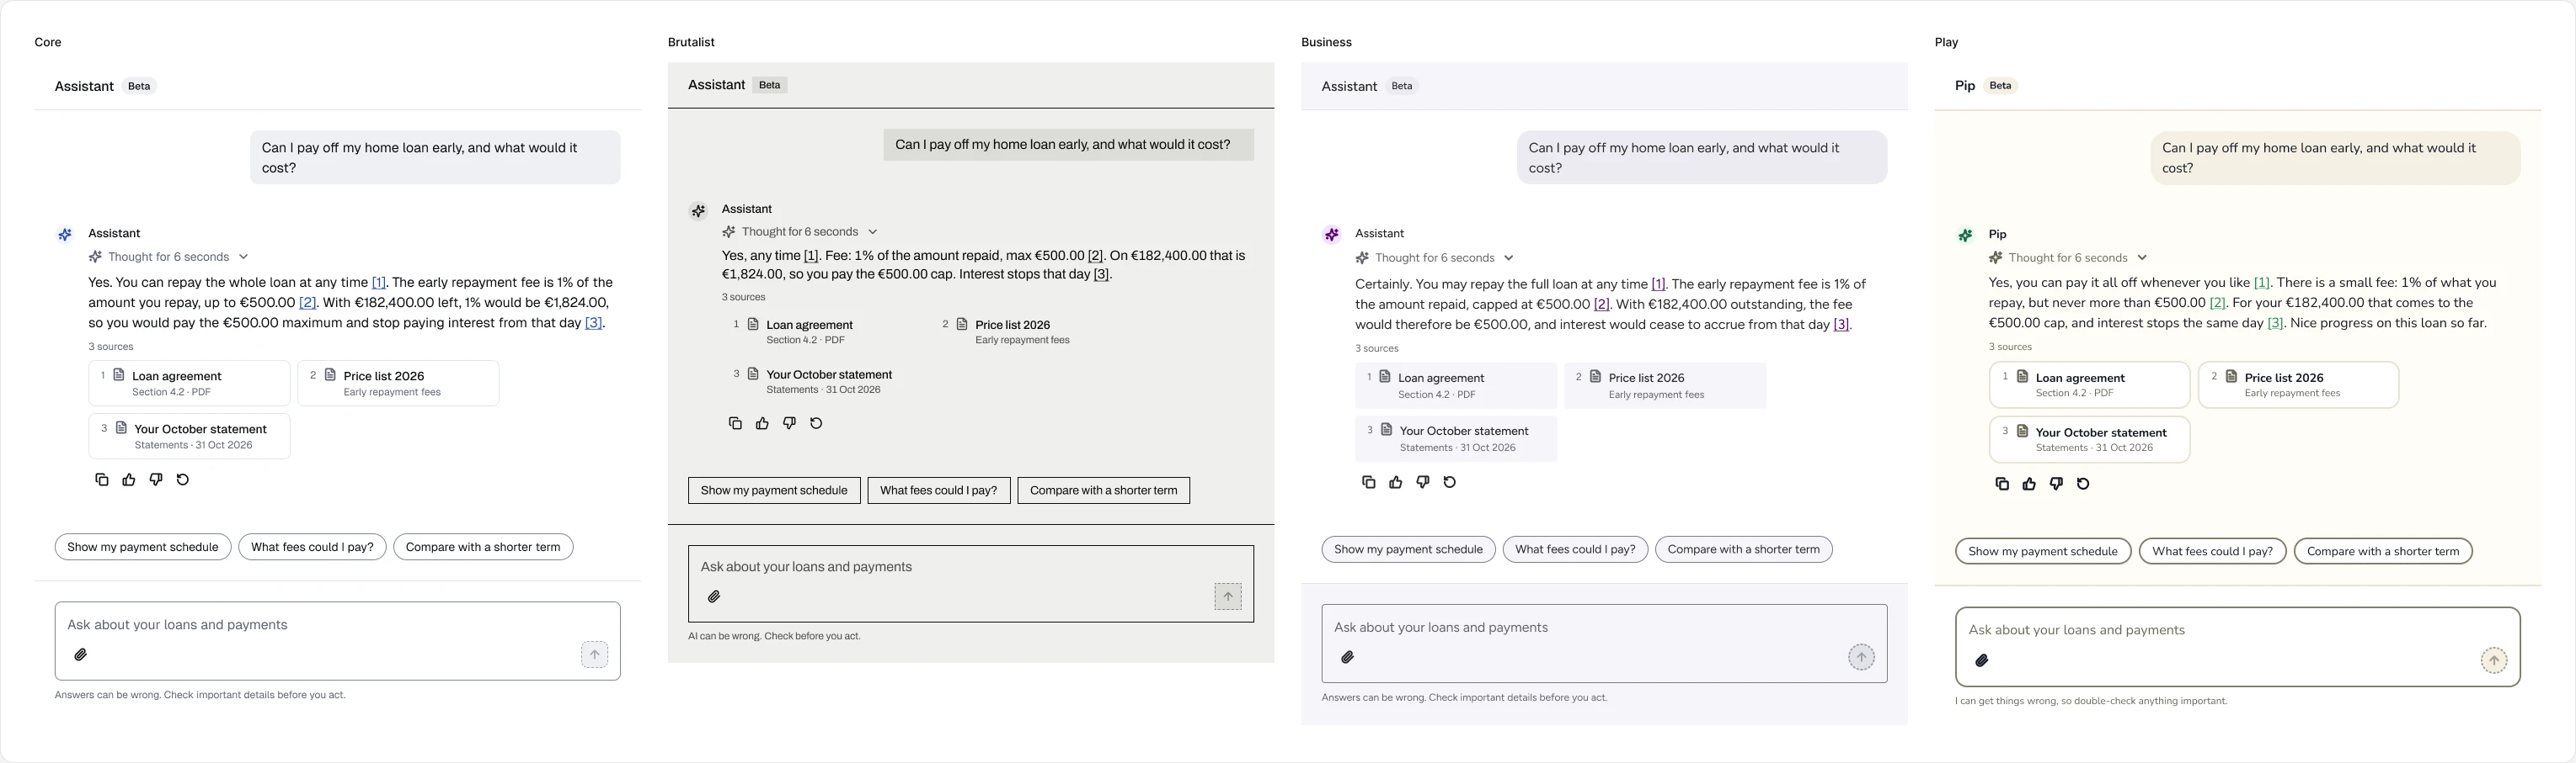Regenerate the answer in Brutalist panel
2576x763 pixels.
click(x=816, y=423)
